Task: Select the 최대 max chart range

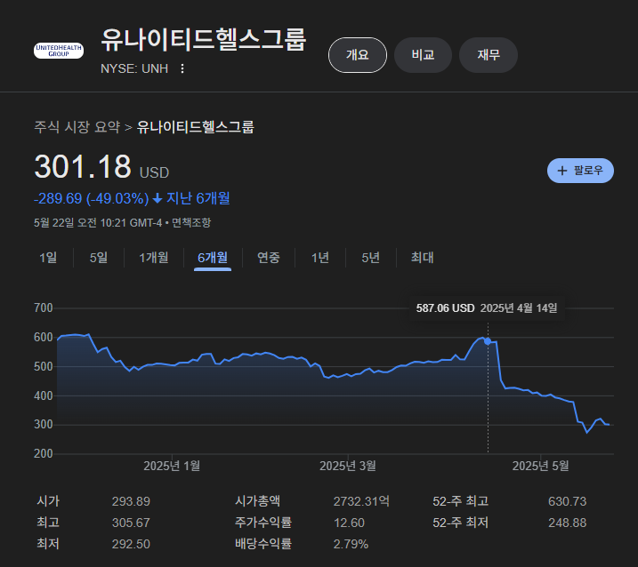Action: (x=423, y=258)
